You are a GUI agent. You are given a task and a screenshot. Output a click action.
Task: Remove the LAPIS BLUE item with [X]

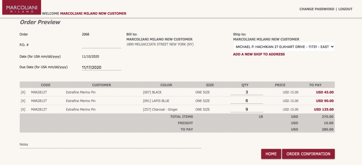pos(23,101)
